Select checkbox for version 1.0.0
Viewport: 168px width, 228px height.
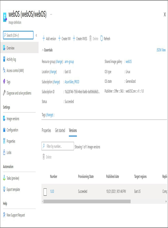pyautogui.click(x=45, y=192)
